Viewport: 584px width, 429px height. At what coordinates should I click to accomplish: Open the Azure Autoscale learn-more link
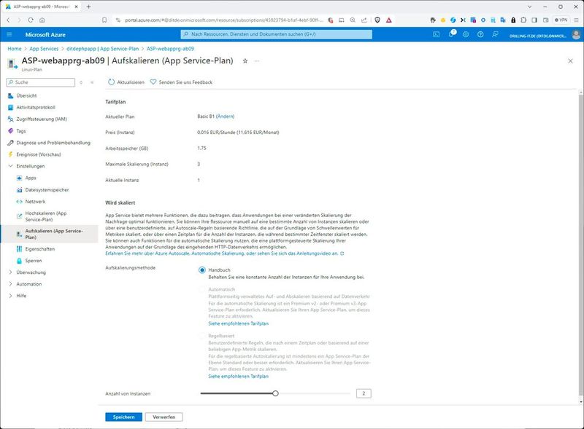225,253
